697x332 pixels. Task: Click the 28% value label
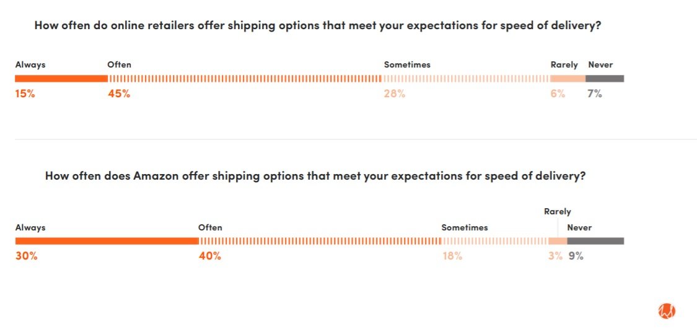tap(394, 94)
